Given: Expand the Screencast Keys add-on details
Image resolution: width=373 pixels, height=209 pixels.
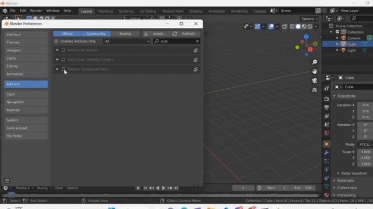Looking at the screenshot, I should coord(57,69).
